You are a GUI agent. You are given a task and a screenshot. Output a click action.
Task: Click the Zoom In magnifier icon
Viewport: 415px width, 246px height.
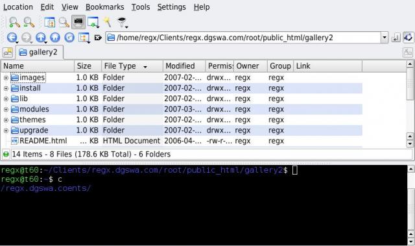[14, 23]
